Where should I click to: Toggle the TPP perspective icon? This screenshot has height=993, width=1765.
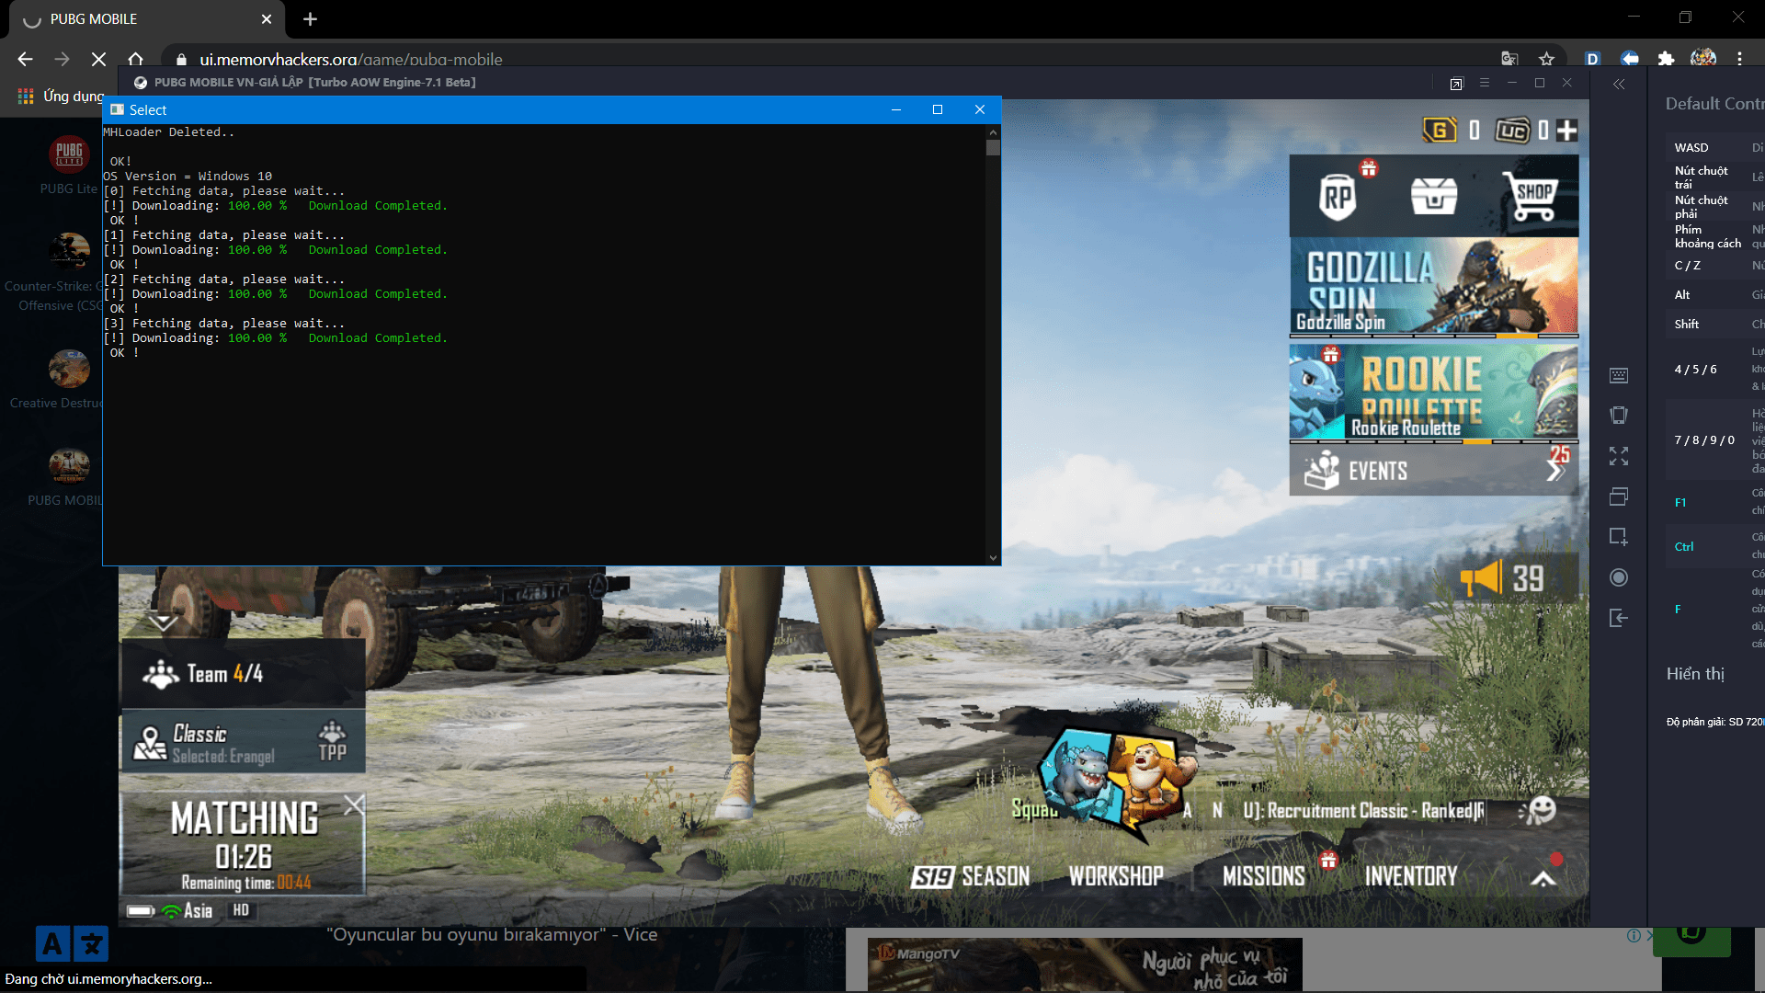(333, 741)
